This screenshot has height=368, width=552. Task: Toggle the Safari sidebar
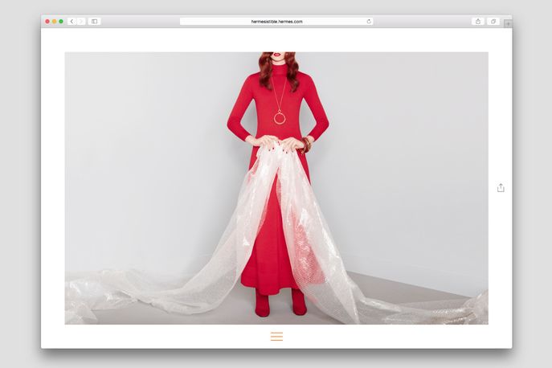94,22
